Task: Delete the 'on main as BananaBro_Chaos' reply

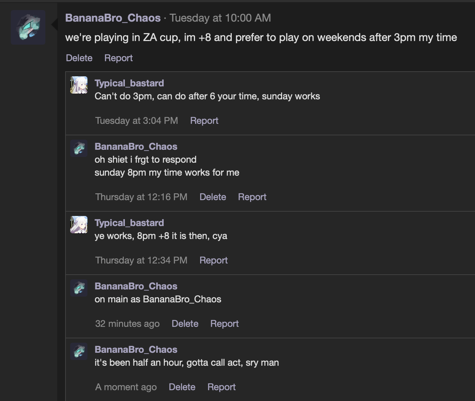Action: (x=185, y=324)
